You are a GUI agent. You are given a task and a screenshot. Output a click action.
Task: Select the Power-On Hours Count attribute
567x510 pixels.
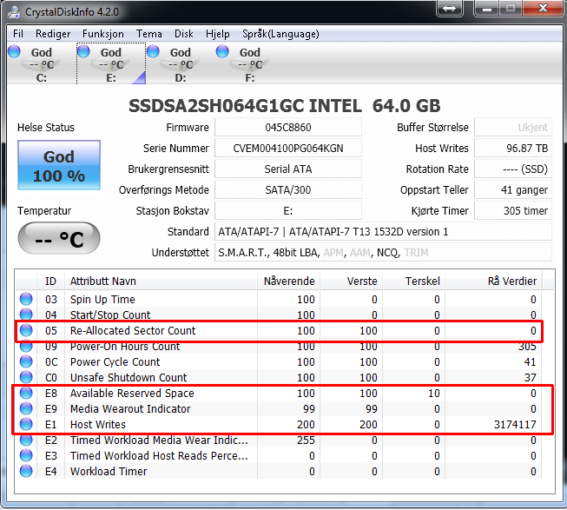(x=125, y=346)
